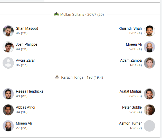Screen dimensions: 162x138
Task: Select the Reeza Hendricks name text
Action: [x=30, y=91]
